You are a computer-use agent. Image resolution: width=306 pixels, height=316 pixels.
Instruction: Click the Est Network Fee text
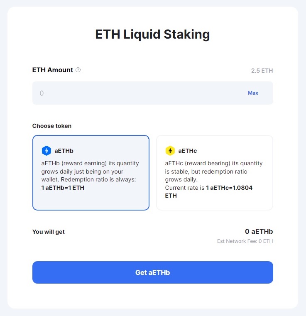coord(245,241)
